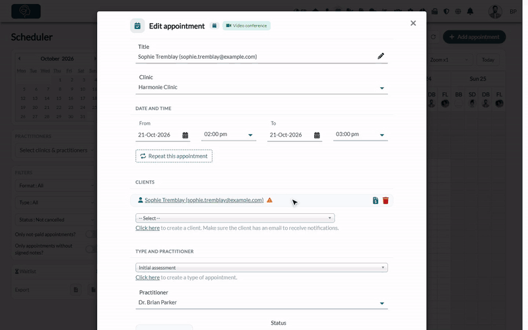Open the 02:00 pm start time dropdown
This screenshot has height=330, width=528.
click(228, 135)
